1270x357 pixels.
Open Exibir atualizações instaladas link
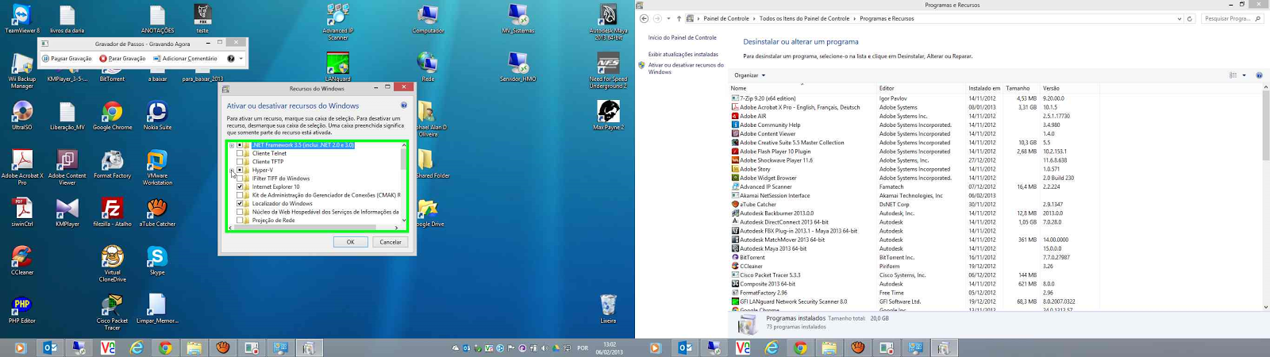683,55
